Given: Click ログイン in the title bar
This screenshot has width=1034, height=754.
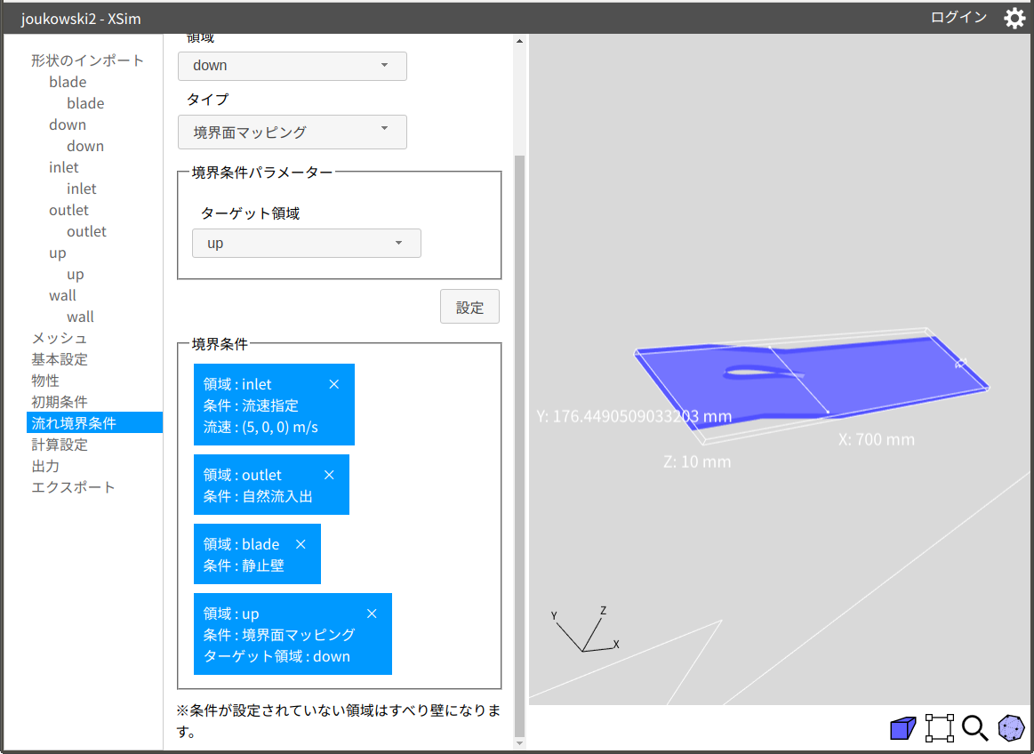Looking at the screenshot, I should (958, 18).
